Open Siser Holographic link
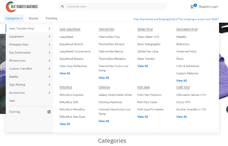The image size is (228, 146). (x=149, y=44)
